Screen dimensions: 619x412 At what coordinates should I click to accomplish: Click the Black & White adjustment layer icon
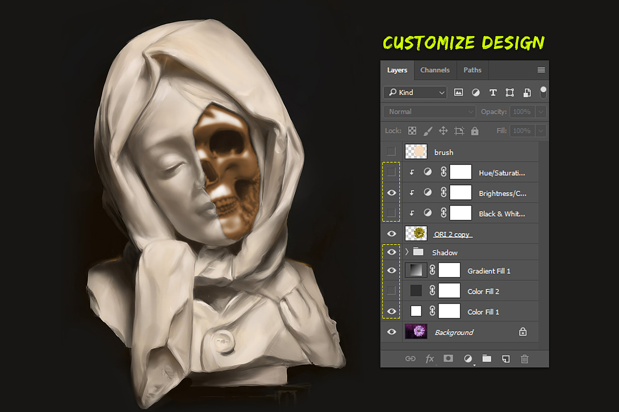428,213
